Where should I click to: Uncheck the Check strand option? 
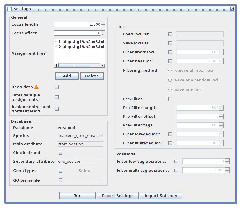[x=60, y=153]
